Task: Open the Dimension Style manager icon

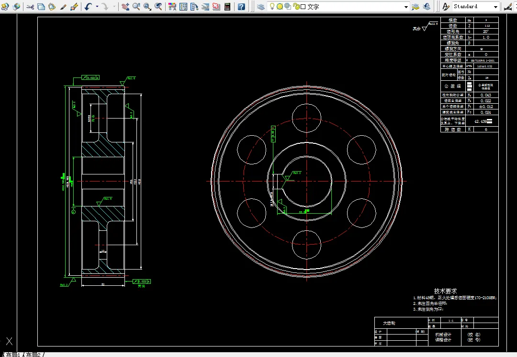Action: (508, 7)
